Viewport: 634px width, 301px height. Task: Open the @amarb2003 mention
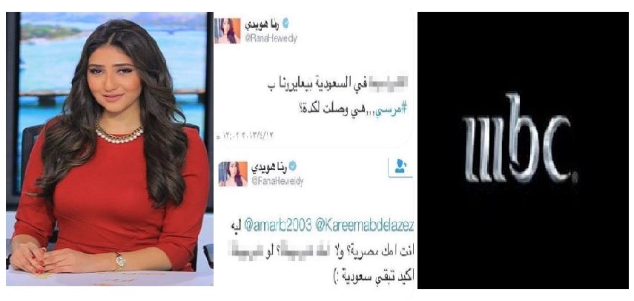(277, 226)
